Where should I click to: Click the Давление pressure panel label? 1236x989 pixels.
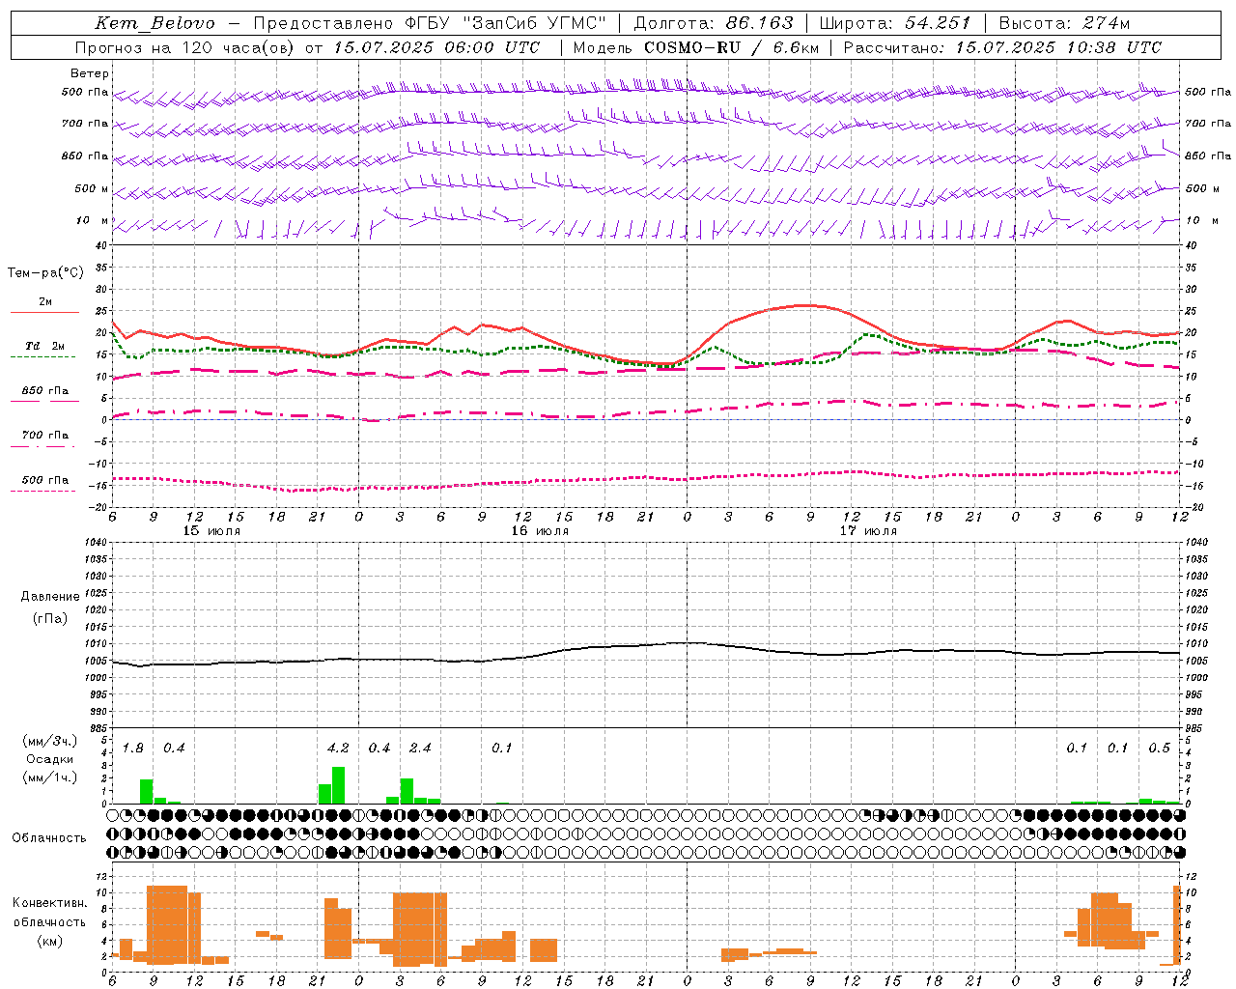(50, 597)
